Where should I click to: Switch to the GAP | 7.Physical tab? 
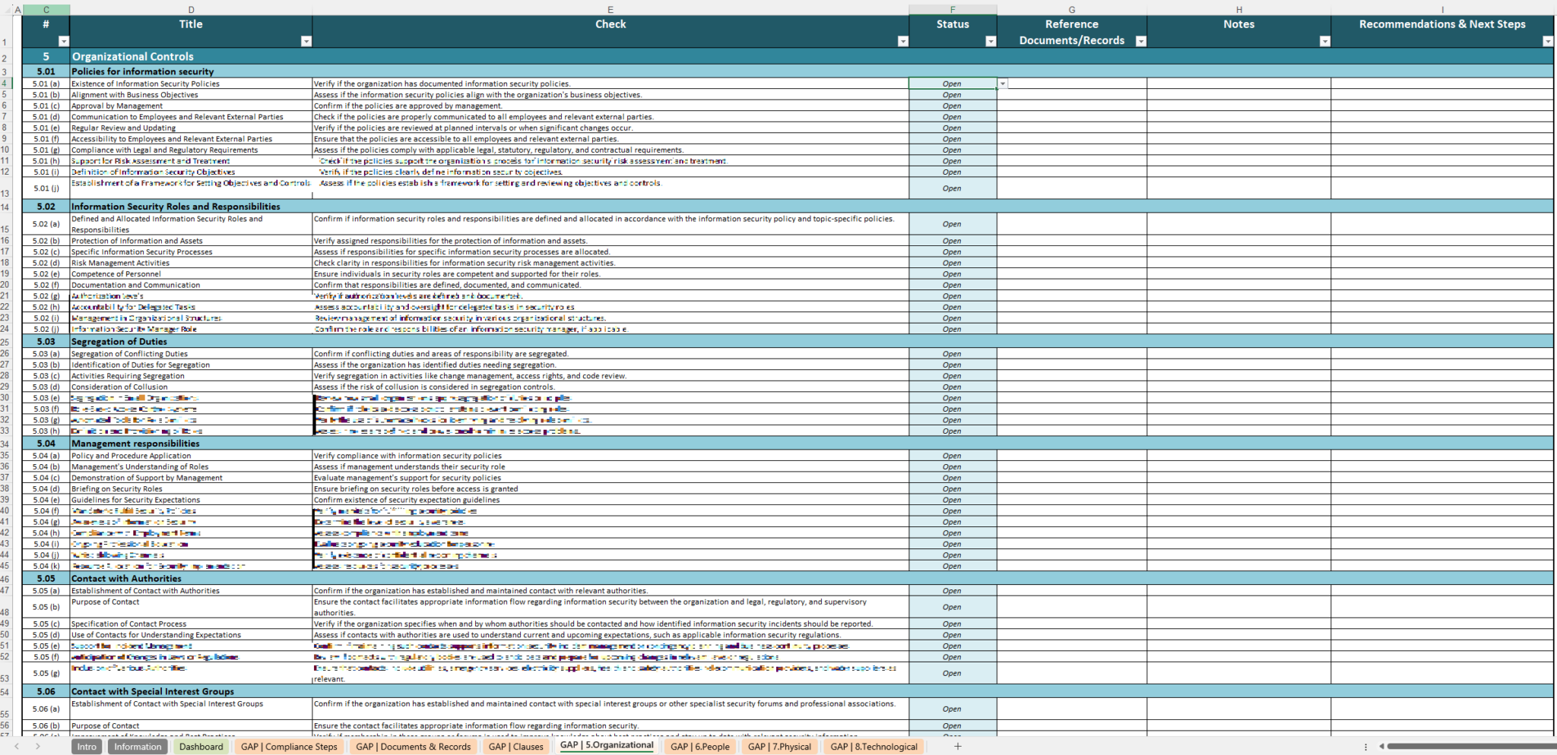(779, 747)
